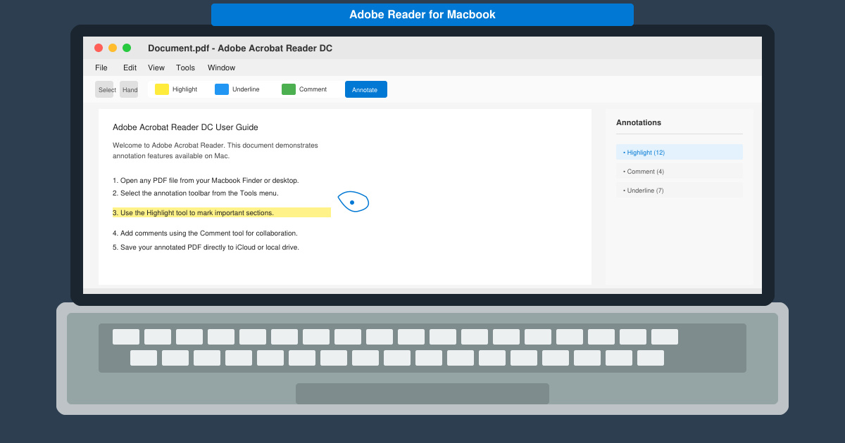Click step 2 'Select the annotation toolbar' line
845x443 pixels.
(x=196, y=193)
